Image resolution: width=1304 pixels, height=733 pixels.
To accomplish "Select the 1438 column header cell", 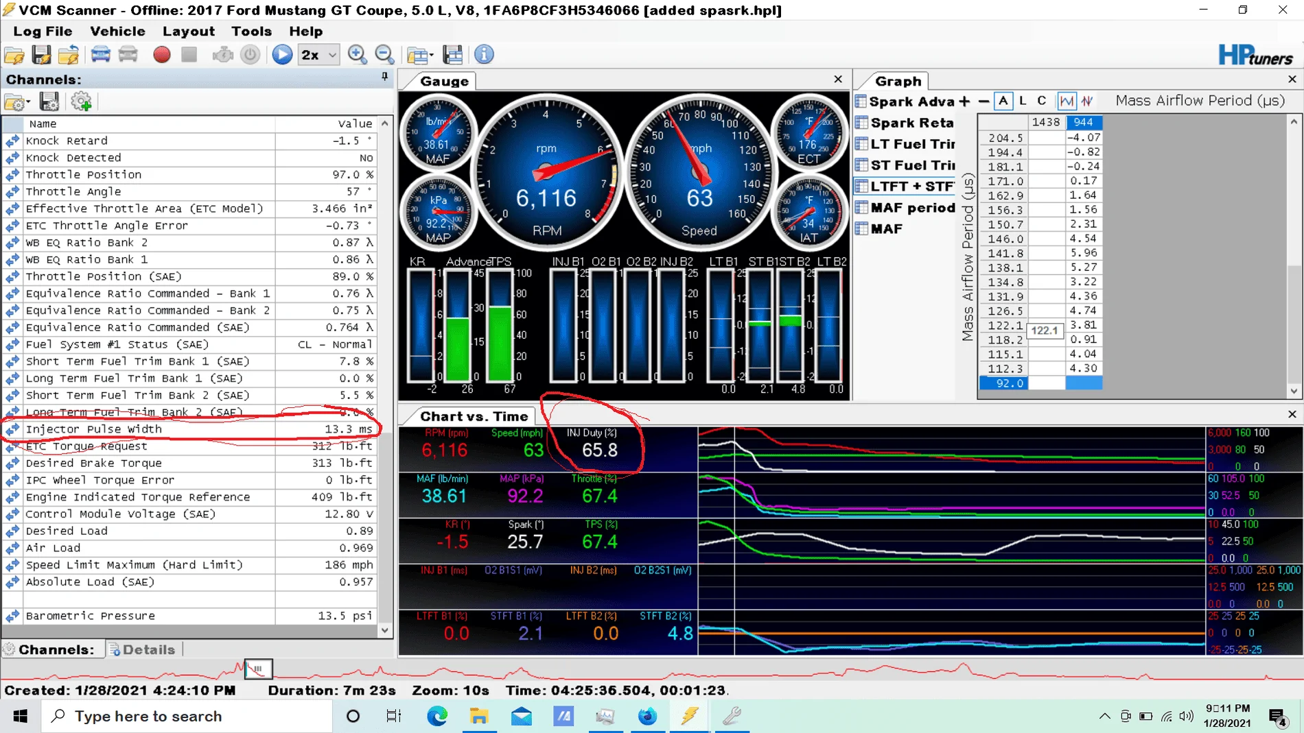I will tap(1046, 122).
